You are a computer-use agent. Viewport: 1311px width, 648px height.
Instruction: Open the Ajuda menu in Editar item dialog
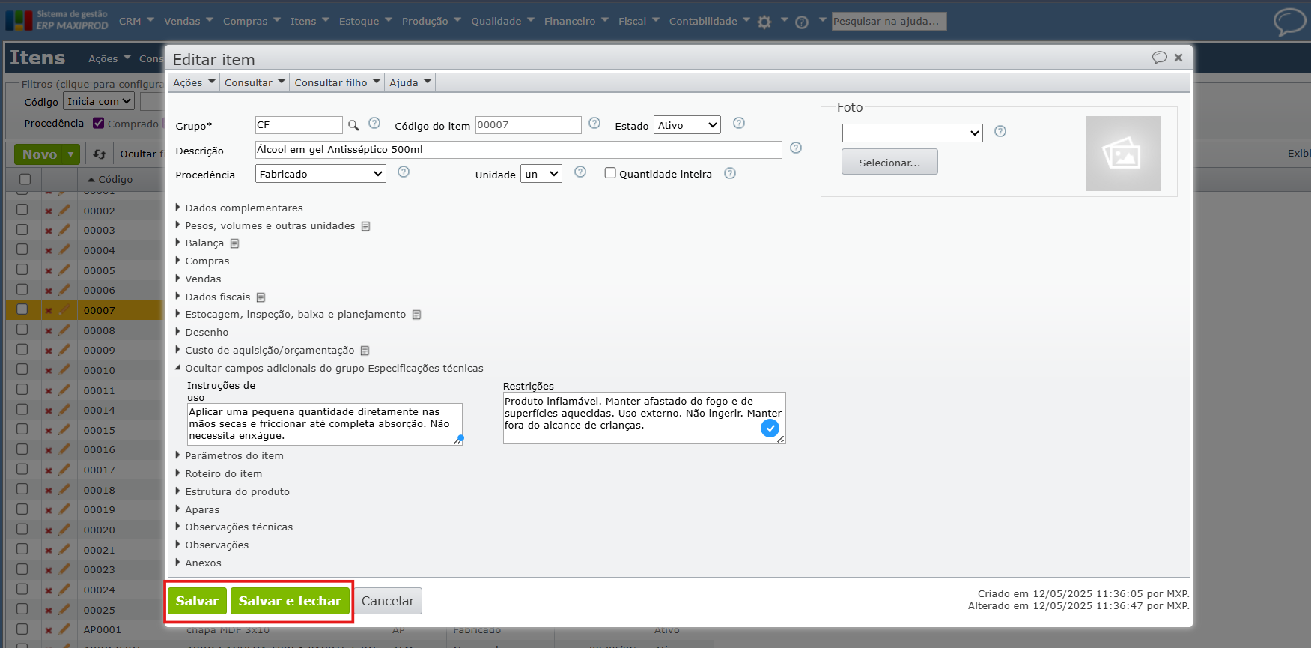tap(410, 82)
